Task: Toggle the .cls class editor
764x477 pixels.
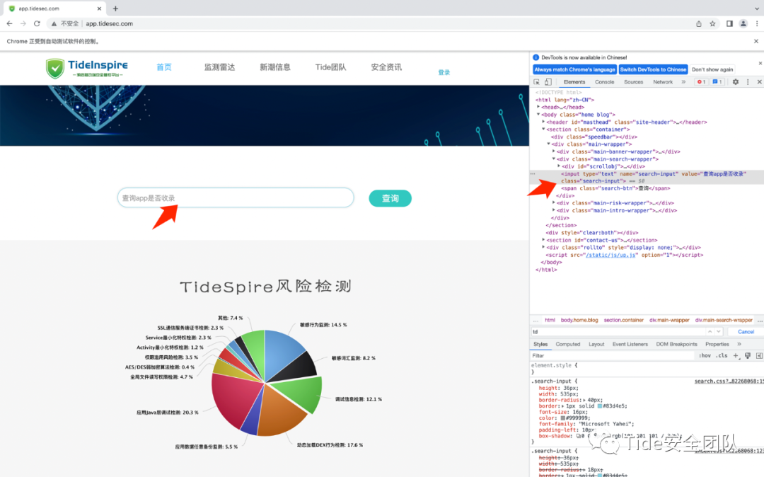Action: tap(722, 356)
